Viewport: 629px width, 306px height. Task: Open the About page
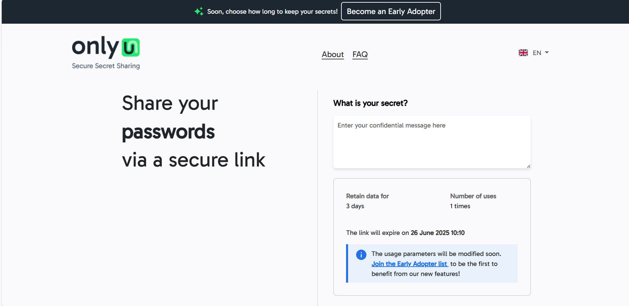333,54
